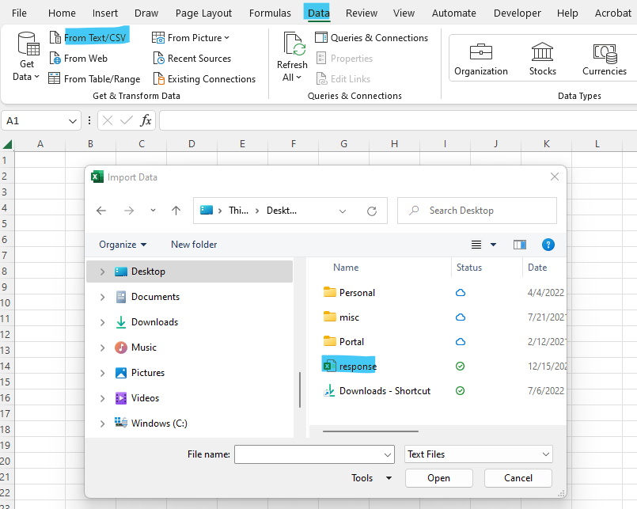Click the Refresh All icon

click(292, 46)
